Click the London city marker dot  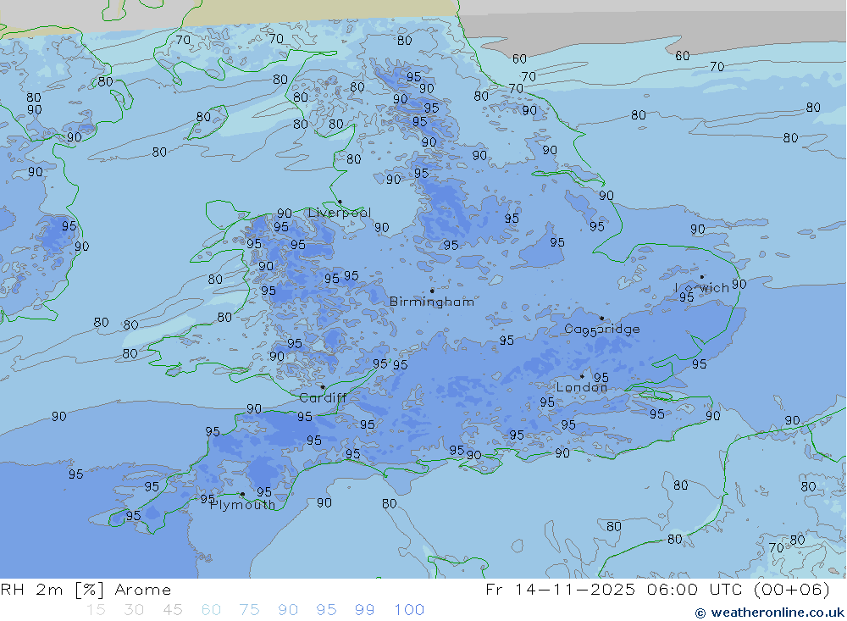582,376
